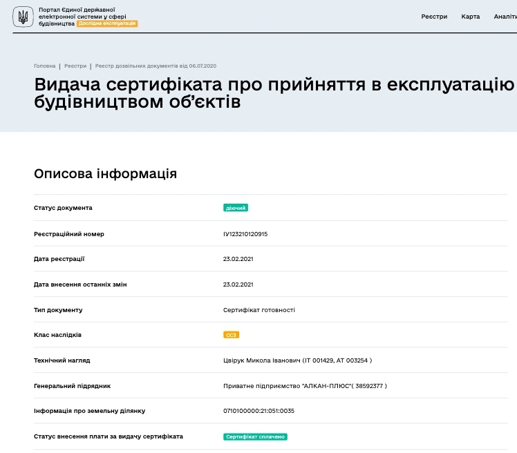Select cadastral number 0710100000:21:051:0035
Viewport: 517px width, 453px height.
[258, 411]
